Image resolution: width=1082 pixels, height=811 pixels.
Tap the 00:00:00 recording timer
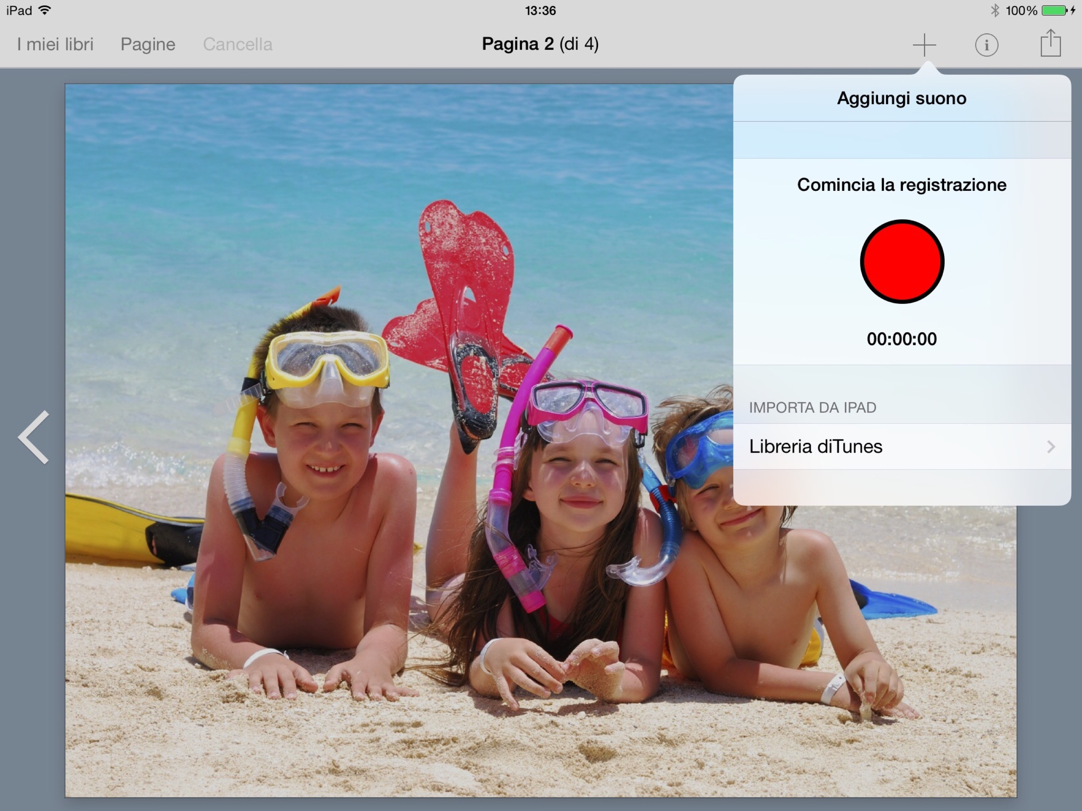901,339
